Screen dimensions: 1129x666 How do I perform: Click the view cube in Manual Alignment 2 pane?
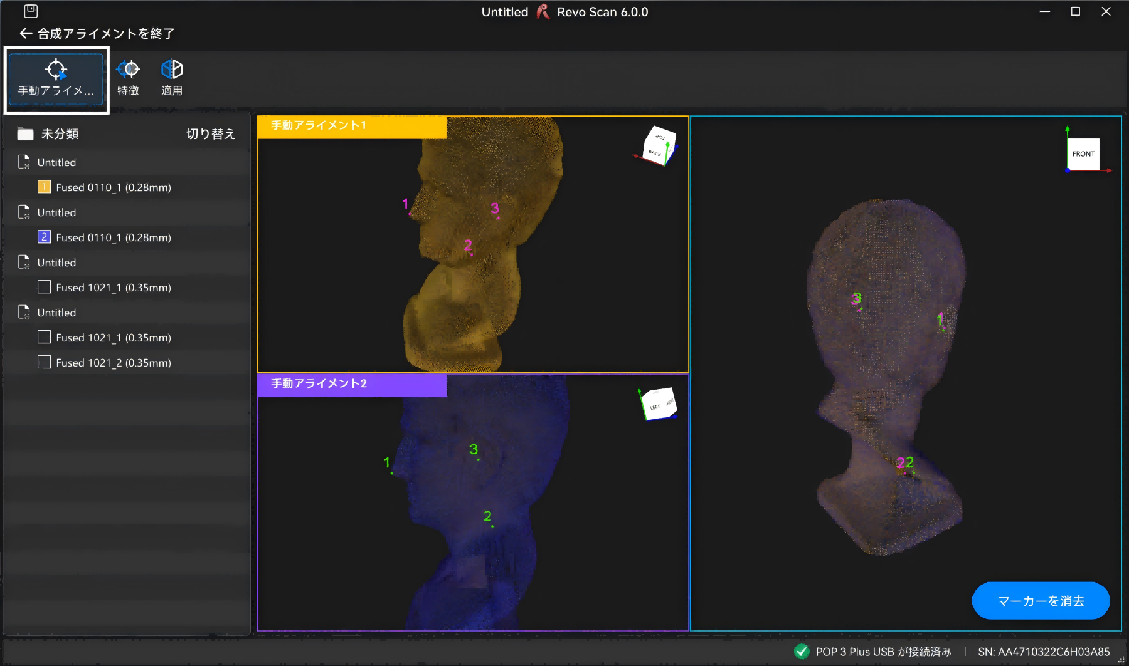click(x=659, y=404)
